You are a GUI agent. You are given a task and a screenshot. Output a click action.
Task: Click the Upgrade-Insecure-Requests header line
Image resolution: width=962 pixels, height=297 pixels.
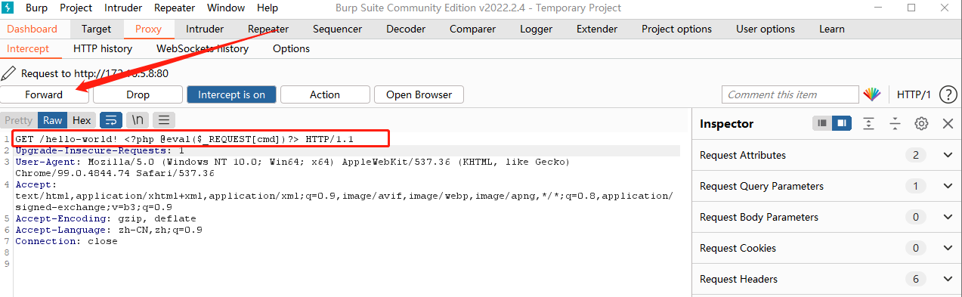pos(100,150)
